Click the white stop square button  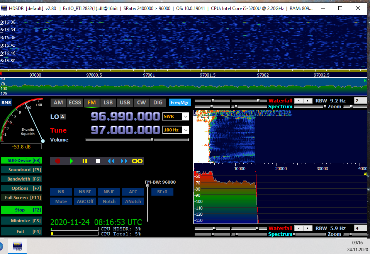point(98,161)
